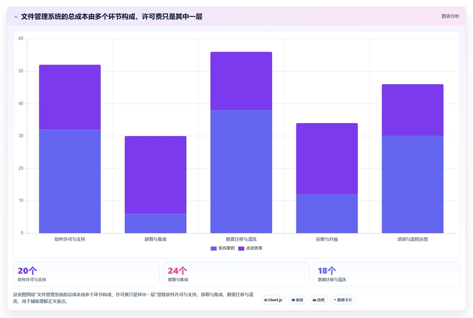The width and height of the screenshot is (473, 318).
Task: Click the 阶段累积 legend label text
Action: 227,248
